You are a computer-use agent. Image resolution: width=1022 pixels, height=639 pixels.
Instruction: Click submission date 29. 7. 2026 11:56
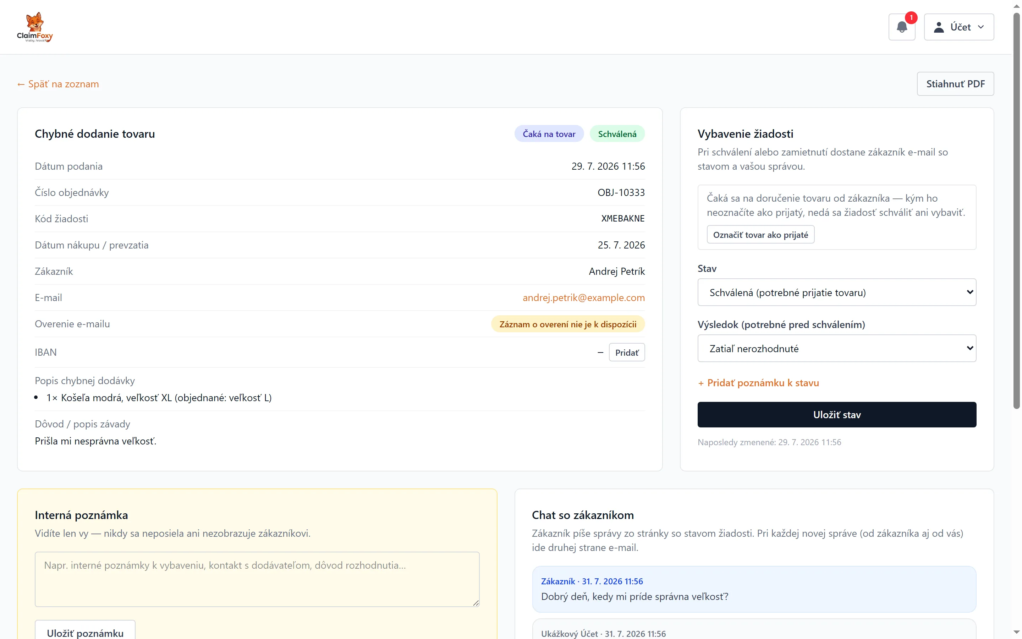[608, 166]
